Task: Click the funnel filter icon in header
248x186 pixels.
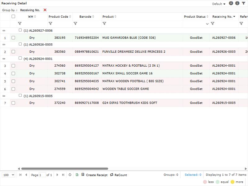Action: (243, 3)
